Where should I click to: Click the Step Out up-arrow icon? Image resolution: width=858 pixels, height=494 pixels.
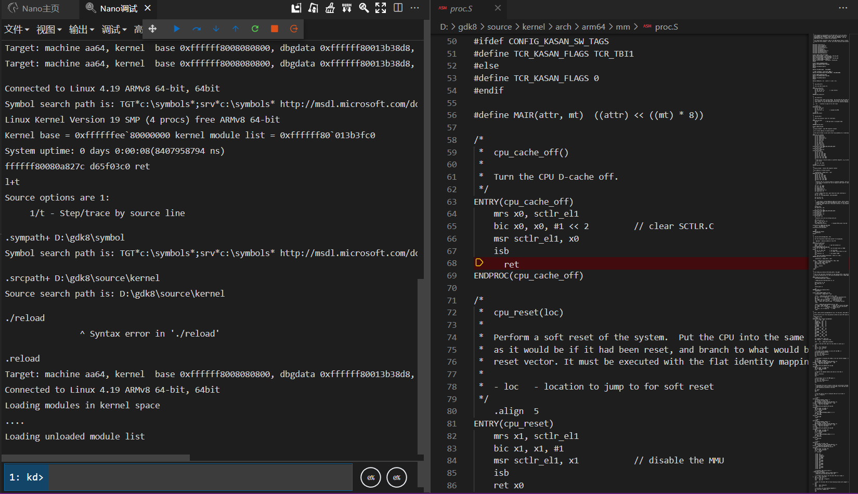pos(236,29)
